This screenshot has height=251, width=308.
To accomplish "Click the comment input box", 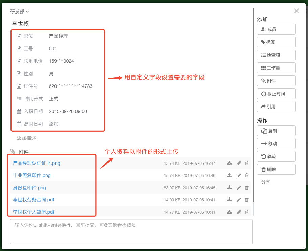I will (x=131, y=231).
